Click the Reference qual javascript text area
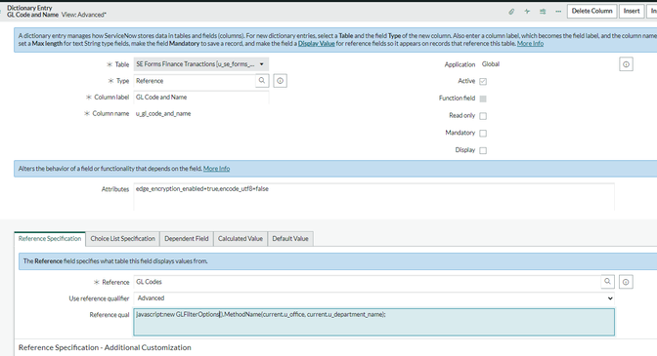657x356 pixels. click(373, 322)
